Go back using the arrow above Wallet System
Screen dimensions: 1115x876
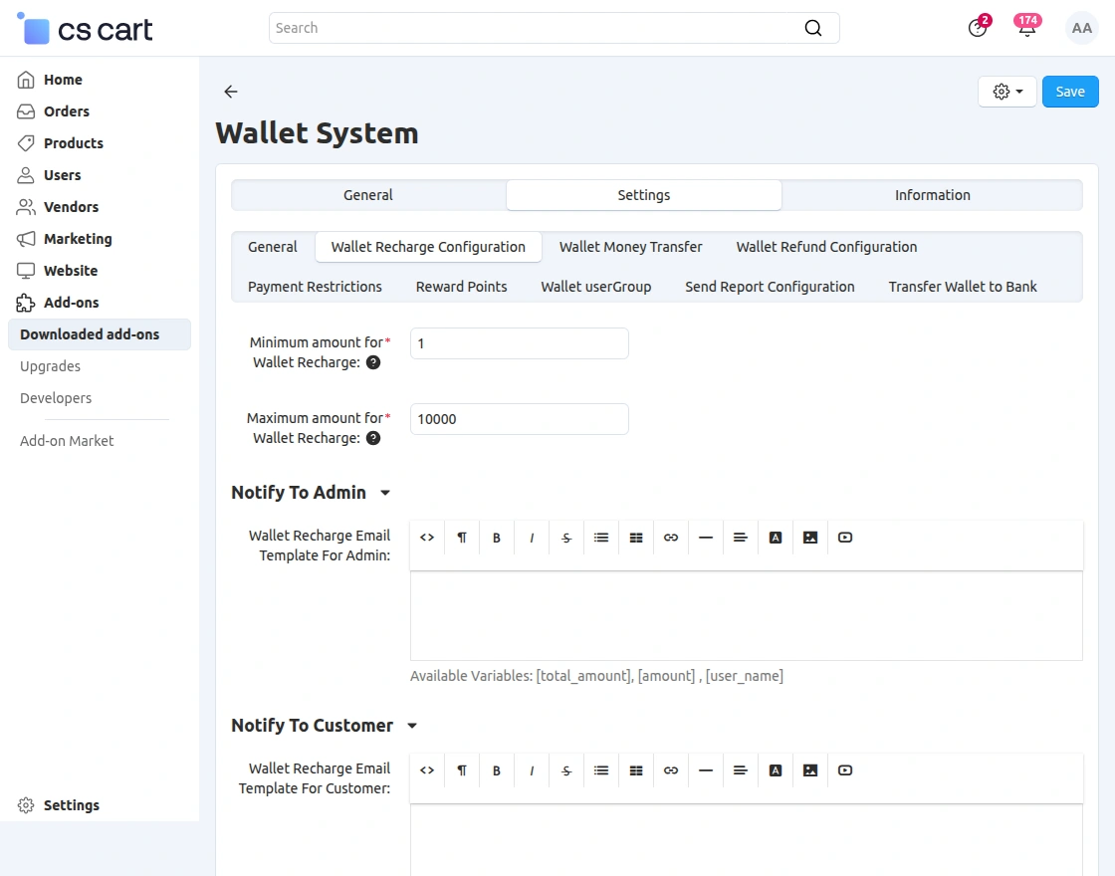tap(230, 92)
